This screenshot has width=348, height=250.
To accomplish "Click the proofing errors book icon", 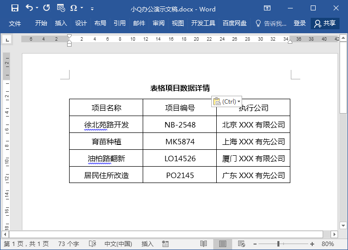I will (x=92, y=244).
